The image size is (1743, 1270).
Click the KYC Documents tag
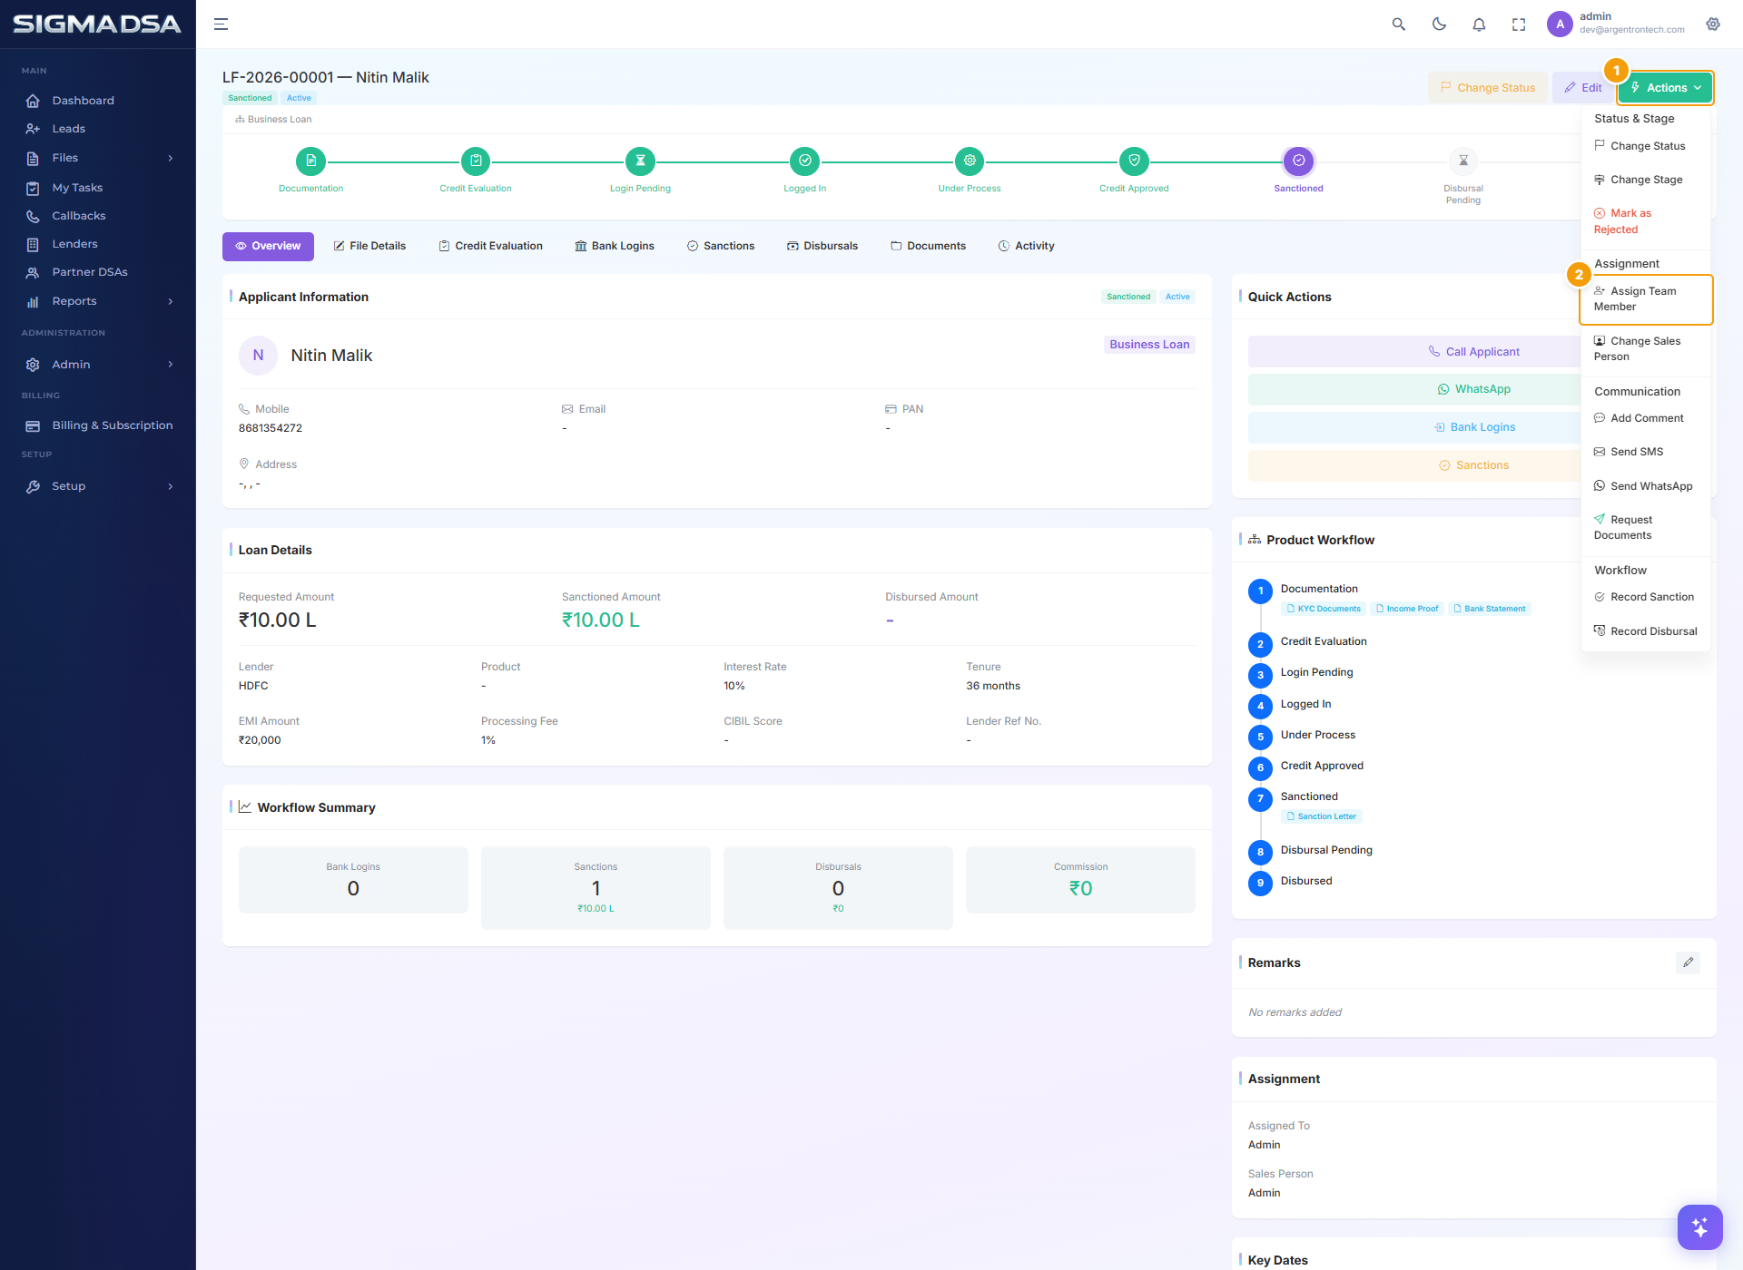tap(1324, 609)
